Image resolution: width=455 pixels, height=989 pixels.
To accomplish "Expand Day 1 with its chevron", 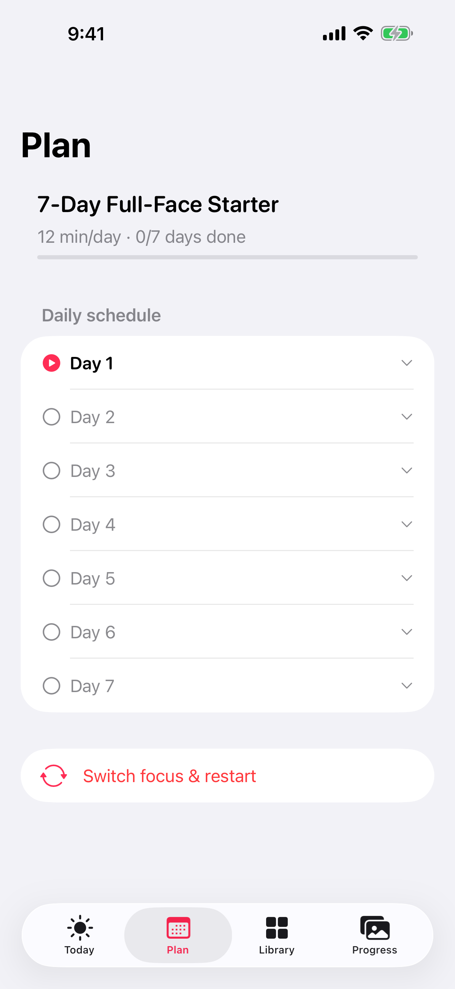I will tap(407, 363).
